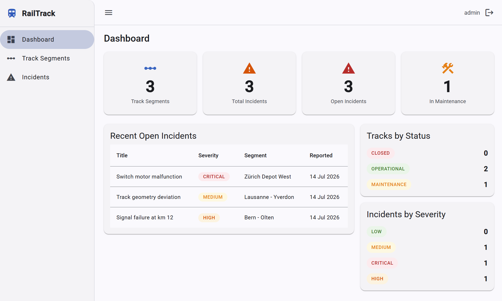Click the blue track icon on Track Segments card

(150, 68)
